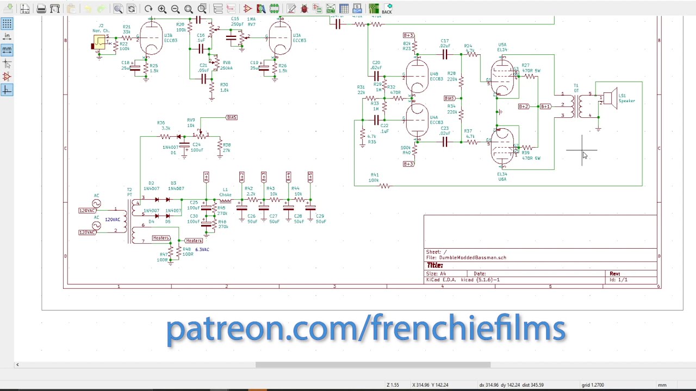Select the T1 OT output transformer label
Image resolution: width=696 pixels, height=391 pixels.
click(x=576, y=88)
